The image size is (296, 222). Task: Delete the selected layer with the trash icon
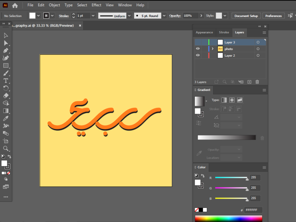(257, 82)
